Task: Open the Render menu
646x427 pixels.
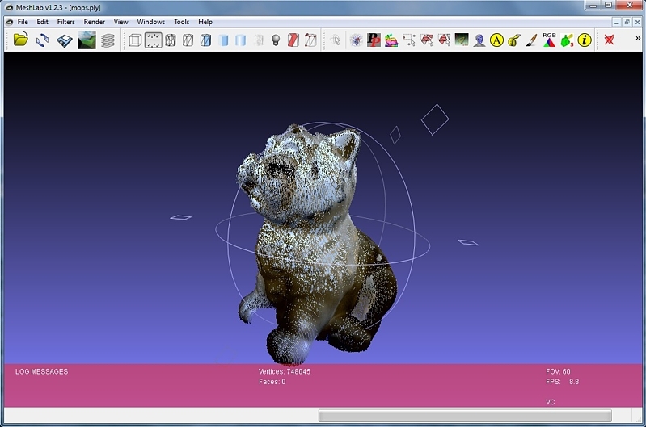Action: click(x=95, y=22)
